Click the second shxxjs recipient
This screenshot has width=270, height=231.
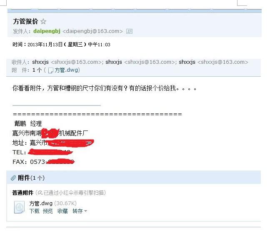[x=114, y=62]
